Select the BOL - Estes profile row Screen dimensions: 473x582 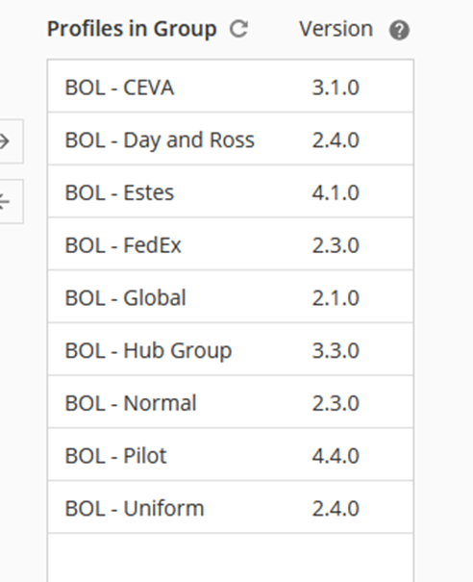point(231,191)
